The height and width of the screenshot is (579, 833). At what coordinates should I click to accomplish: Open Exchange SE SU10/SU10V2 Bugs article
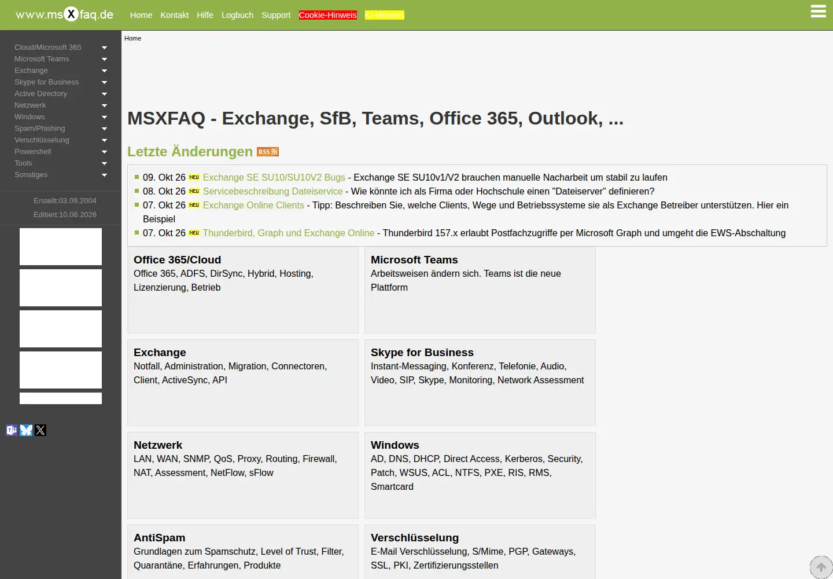coord(274,177)
